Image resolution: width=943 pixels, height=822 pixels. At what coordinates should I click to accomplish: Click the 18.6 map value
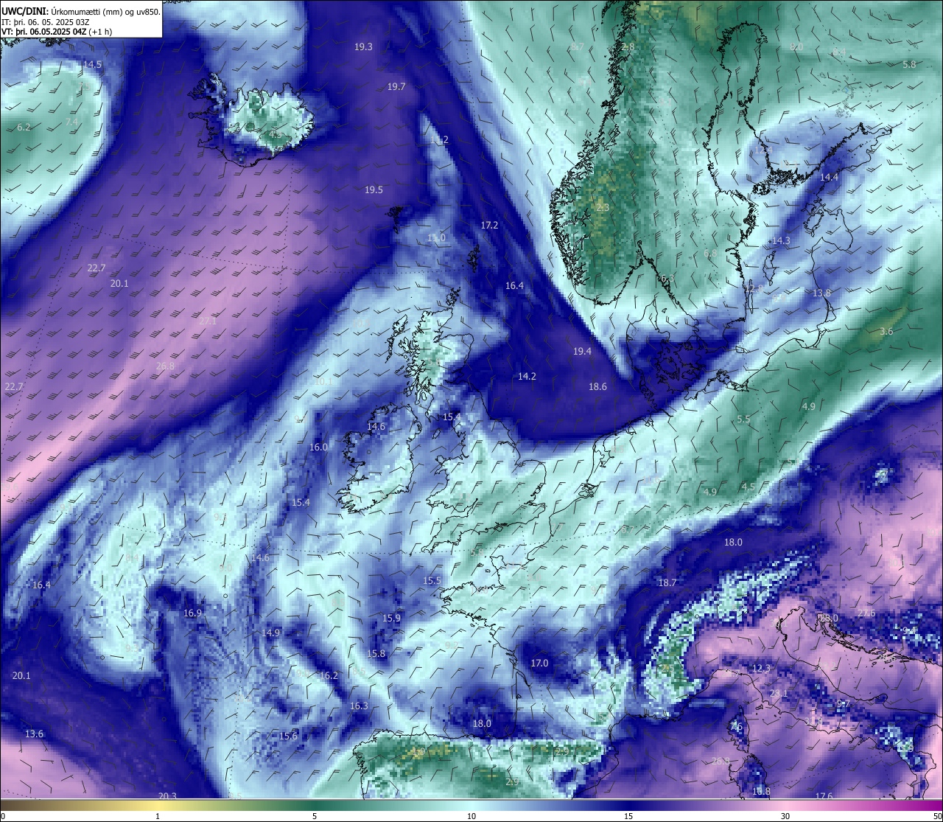click(597, 387)
